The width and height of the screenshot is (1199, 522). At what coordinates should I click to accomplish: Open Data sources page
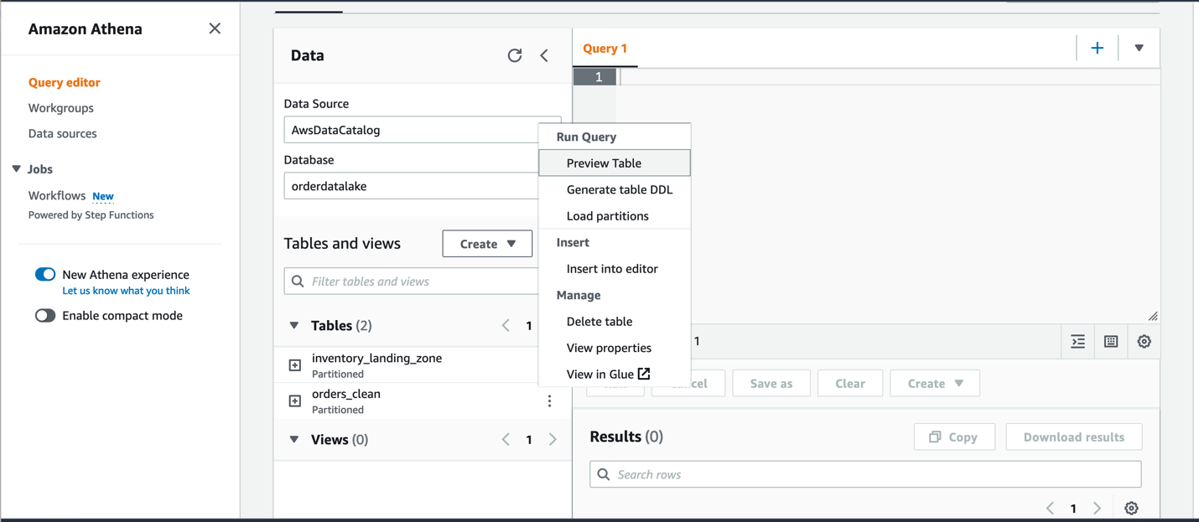(x=63, y=133)
